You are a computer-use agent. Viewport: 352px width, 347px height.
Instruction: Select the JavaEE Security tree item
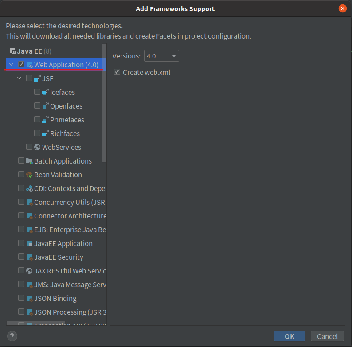[x=59, y=257]
